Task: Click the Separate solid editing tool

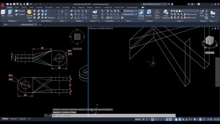Action: [49, 18]
